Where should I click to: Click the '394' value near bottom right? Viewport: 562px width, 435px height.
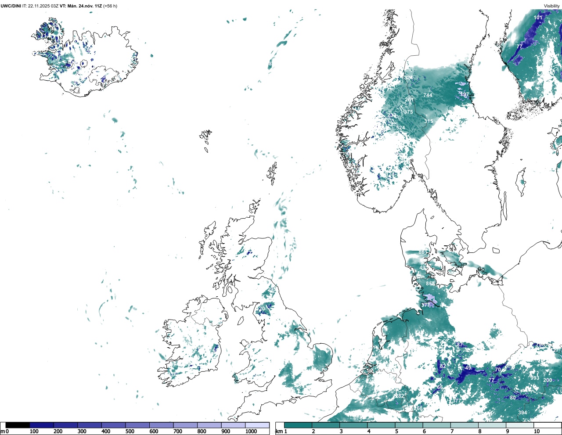pos(522,413)
